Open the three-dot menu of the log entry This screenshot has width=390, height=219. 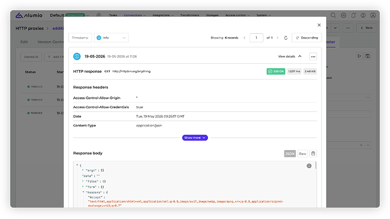pyautogui.click(x=313, y=56)
